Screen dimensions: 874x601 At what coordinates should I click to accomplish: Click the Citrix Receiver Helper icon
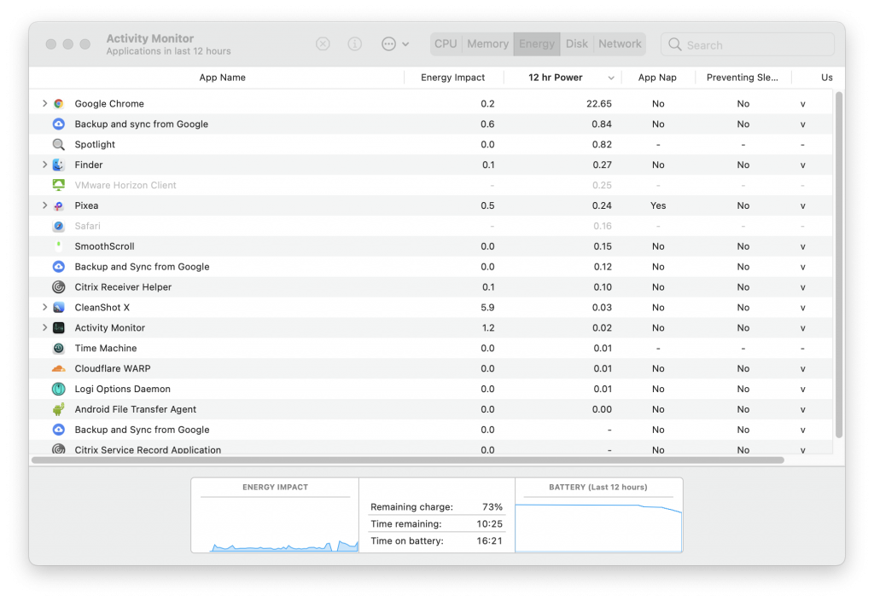(x=59, y=287)
